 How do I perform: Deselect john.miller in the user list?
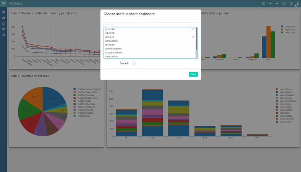click(149, 29)
